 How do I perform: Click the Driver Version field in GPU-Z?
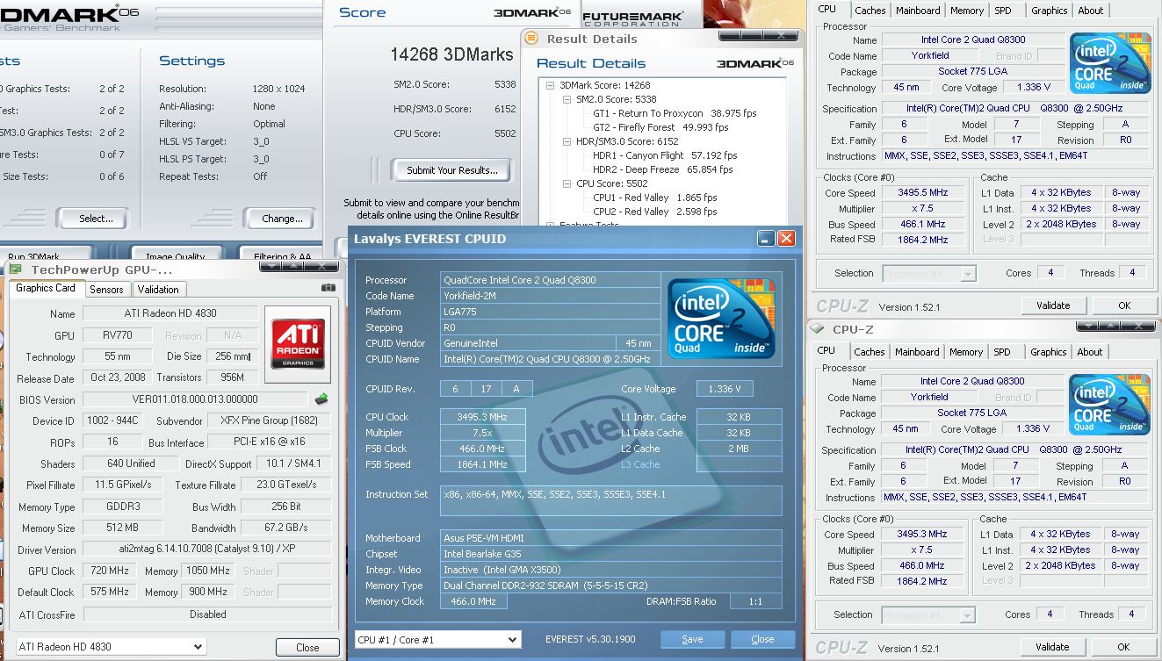(x=207, y=550)
